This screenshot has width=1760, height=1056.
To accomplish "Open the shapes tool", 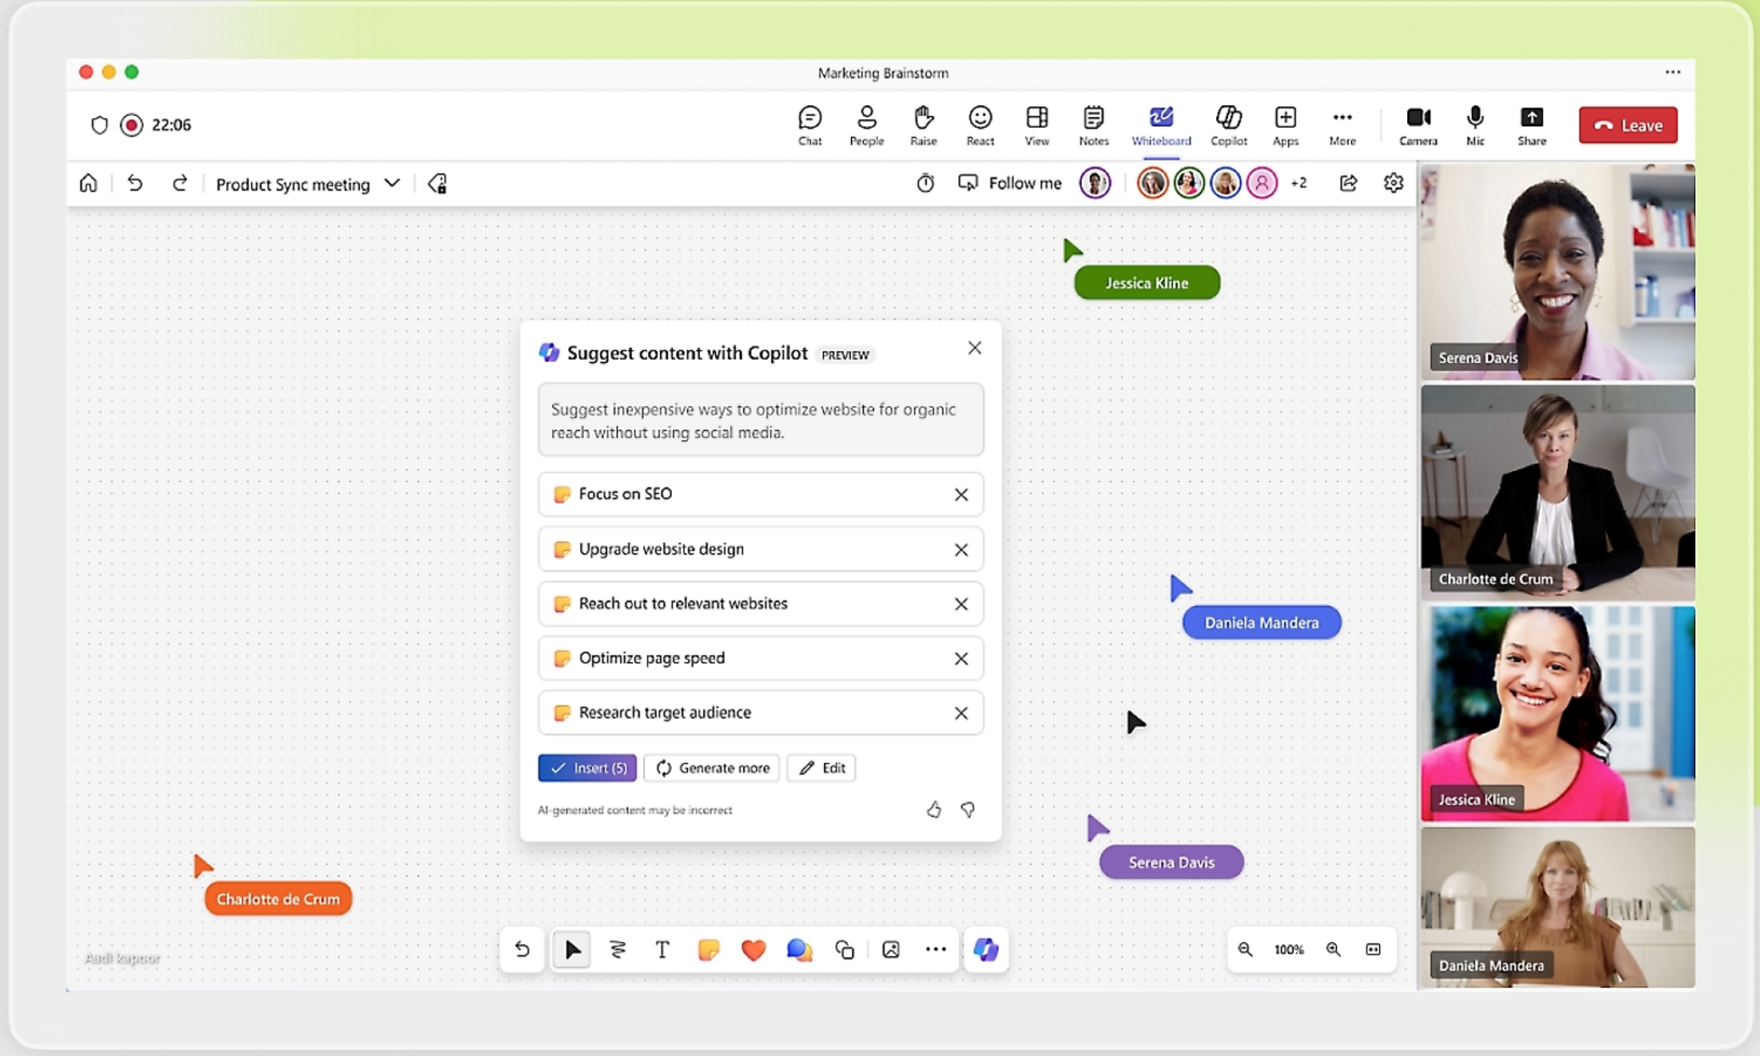I will click(x=845, y=949).
